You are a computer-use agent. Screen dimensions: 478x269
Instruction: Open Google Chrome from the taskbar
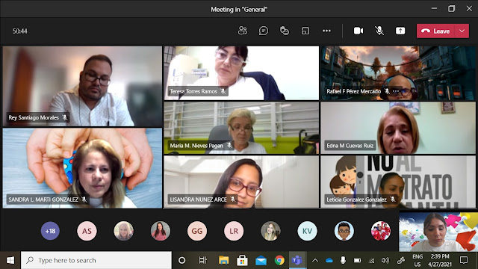click(x=279, y=260)
